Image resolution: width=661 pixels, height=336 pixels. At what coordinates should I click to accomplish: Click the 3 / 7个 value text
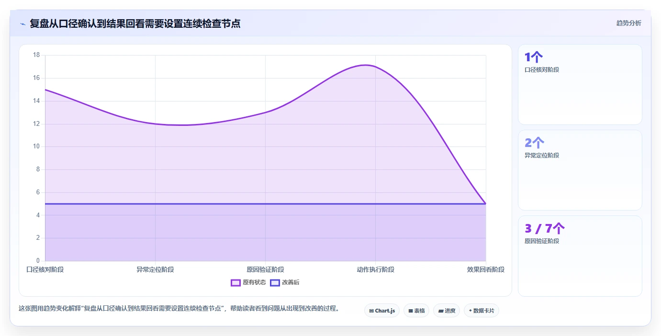pos(545,229)
